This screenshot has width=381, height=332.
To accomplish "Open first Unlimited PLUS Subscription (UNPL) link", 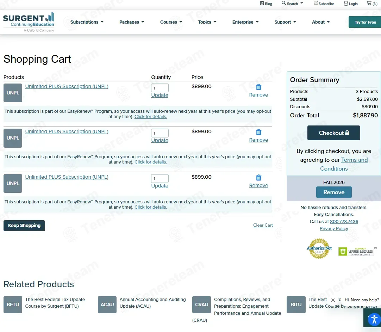I will (67, 86).
